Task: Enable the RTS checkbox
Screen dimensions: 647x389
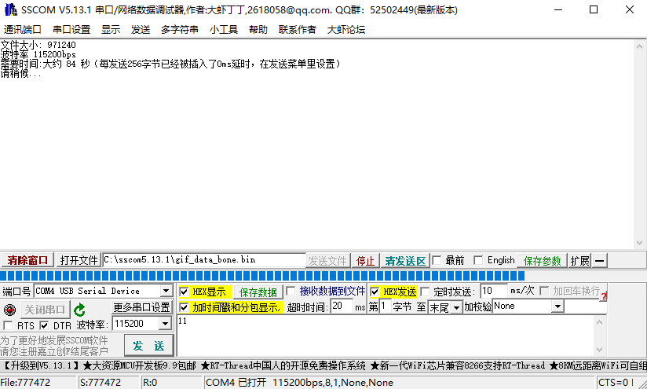Action: click(8, 325)
